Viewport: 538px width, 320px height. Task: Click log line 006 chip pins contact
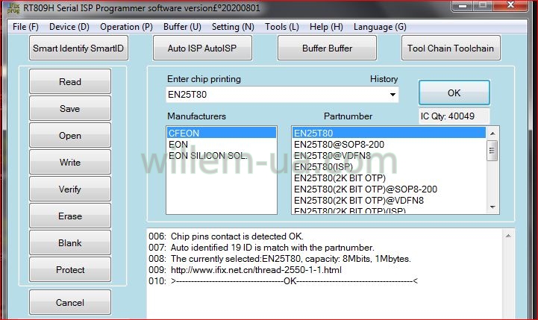(x=226, y=236)
